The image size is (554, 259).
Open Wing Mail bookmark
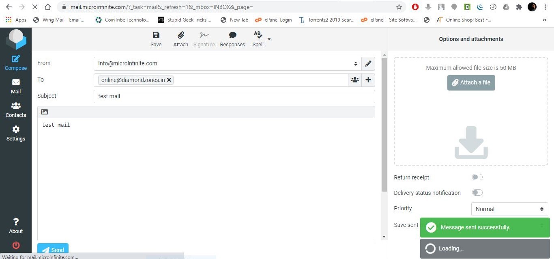tap(59, 19)
